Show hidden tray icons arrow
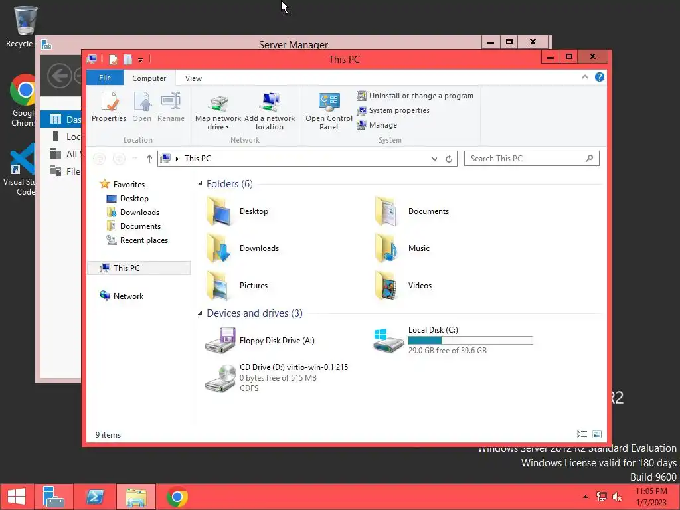 click(586, 497)
